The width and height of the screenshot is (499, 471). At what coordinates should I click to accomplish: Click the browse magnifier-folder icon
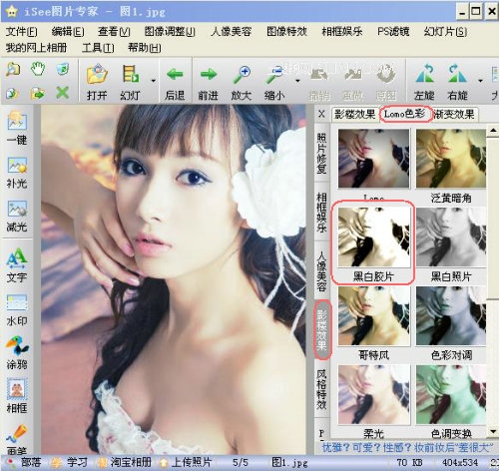point(13,69)
